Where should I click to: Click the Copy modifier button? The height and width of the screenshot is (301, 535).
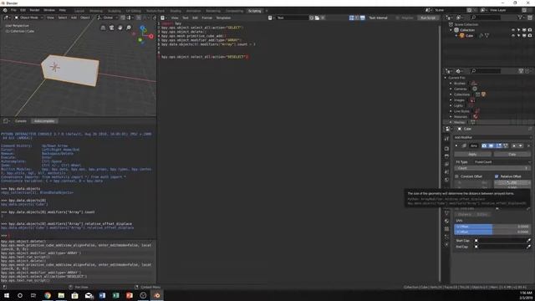[x=512, y=154]
